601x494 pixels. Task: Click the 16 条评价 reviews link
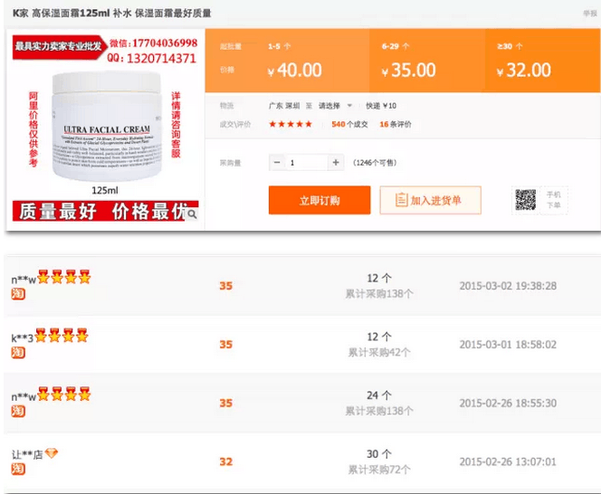396,124
